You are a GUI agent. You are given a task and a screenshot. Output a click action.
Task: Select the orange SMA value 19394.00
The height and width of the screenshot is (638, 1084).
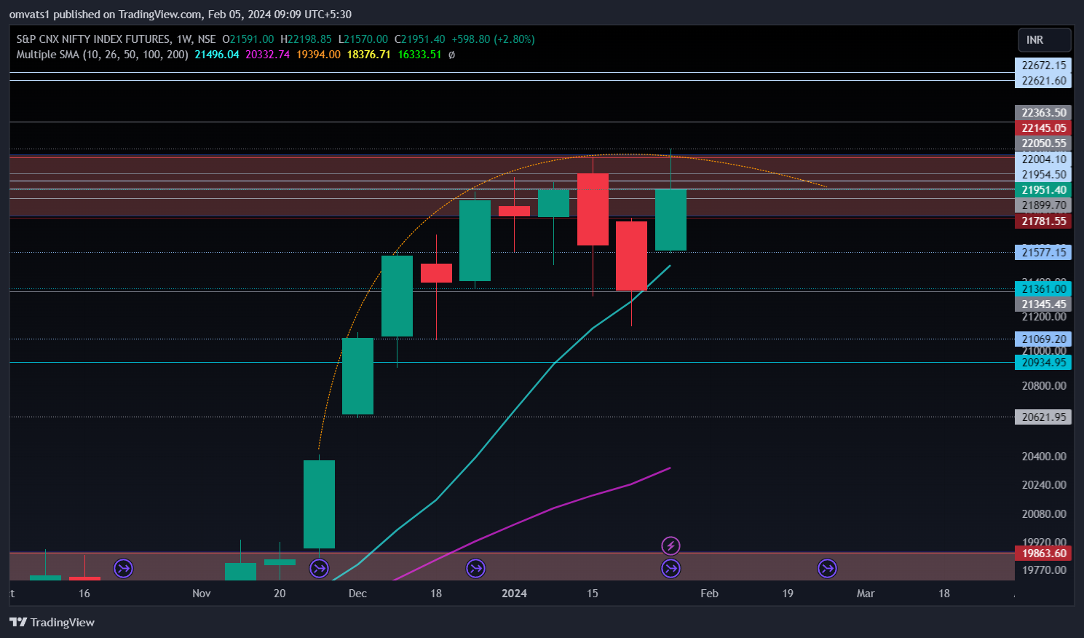(318, 55)
